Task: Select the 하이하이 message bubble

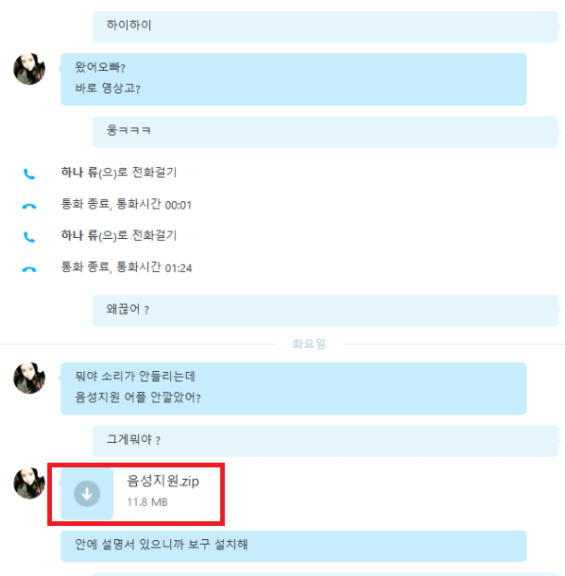Action: click(x=325, y=26)
